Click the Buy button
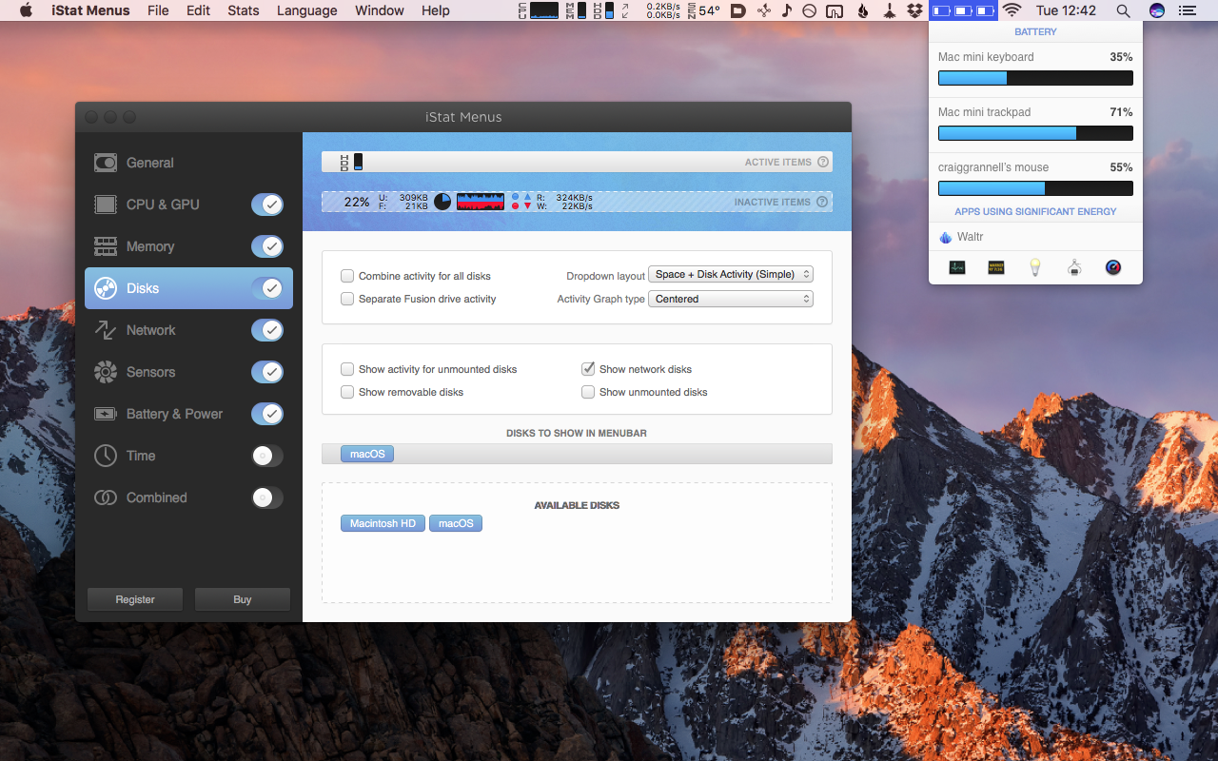 coord(243,599)
